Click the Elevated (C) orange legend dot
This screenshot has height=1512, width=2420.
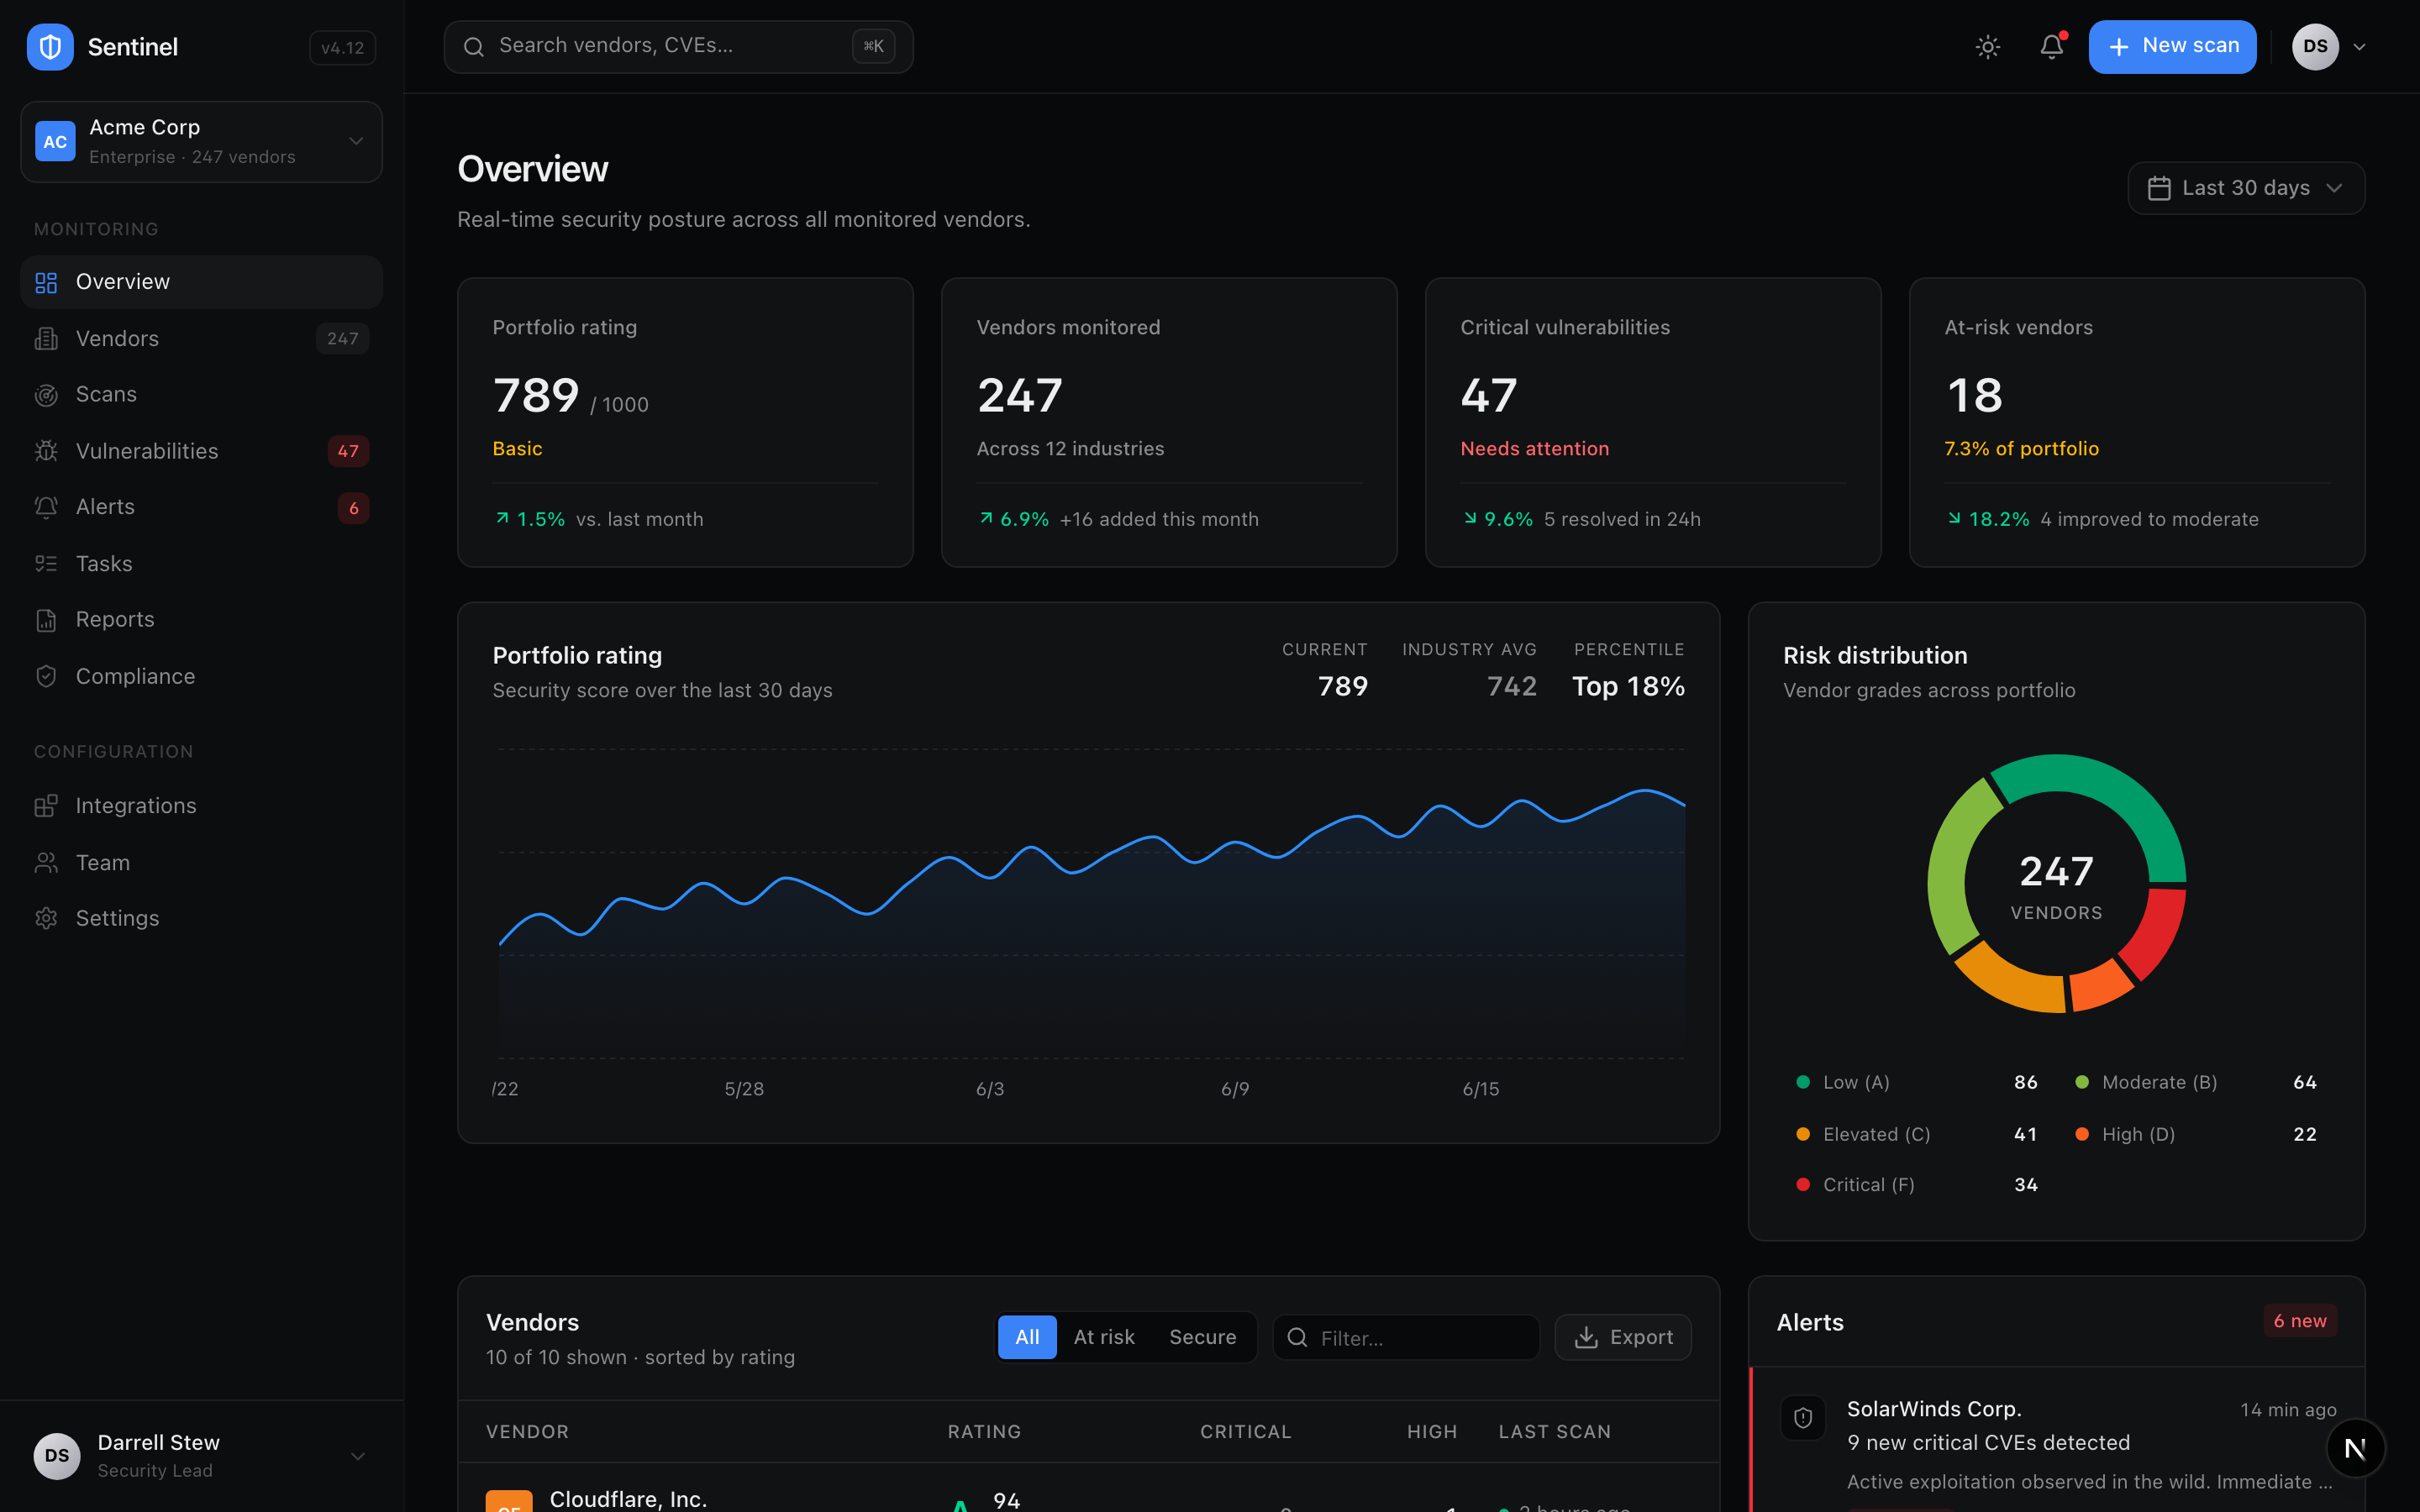click(x=1803, y=1135)
